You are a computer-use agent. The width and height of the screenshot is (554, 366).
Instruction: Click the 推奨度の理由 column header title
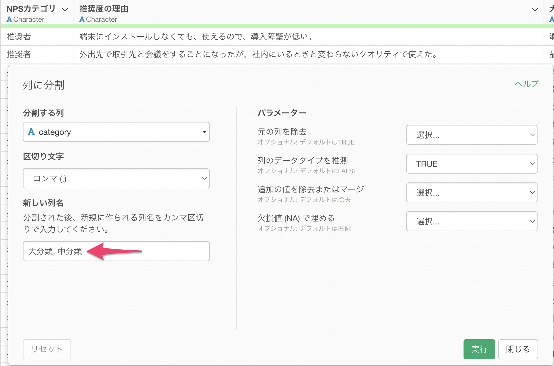(x=104, y=9)
